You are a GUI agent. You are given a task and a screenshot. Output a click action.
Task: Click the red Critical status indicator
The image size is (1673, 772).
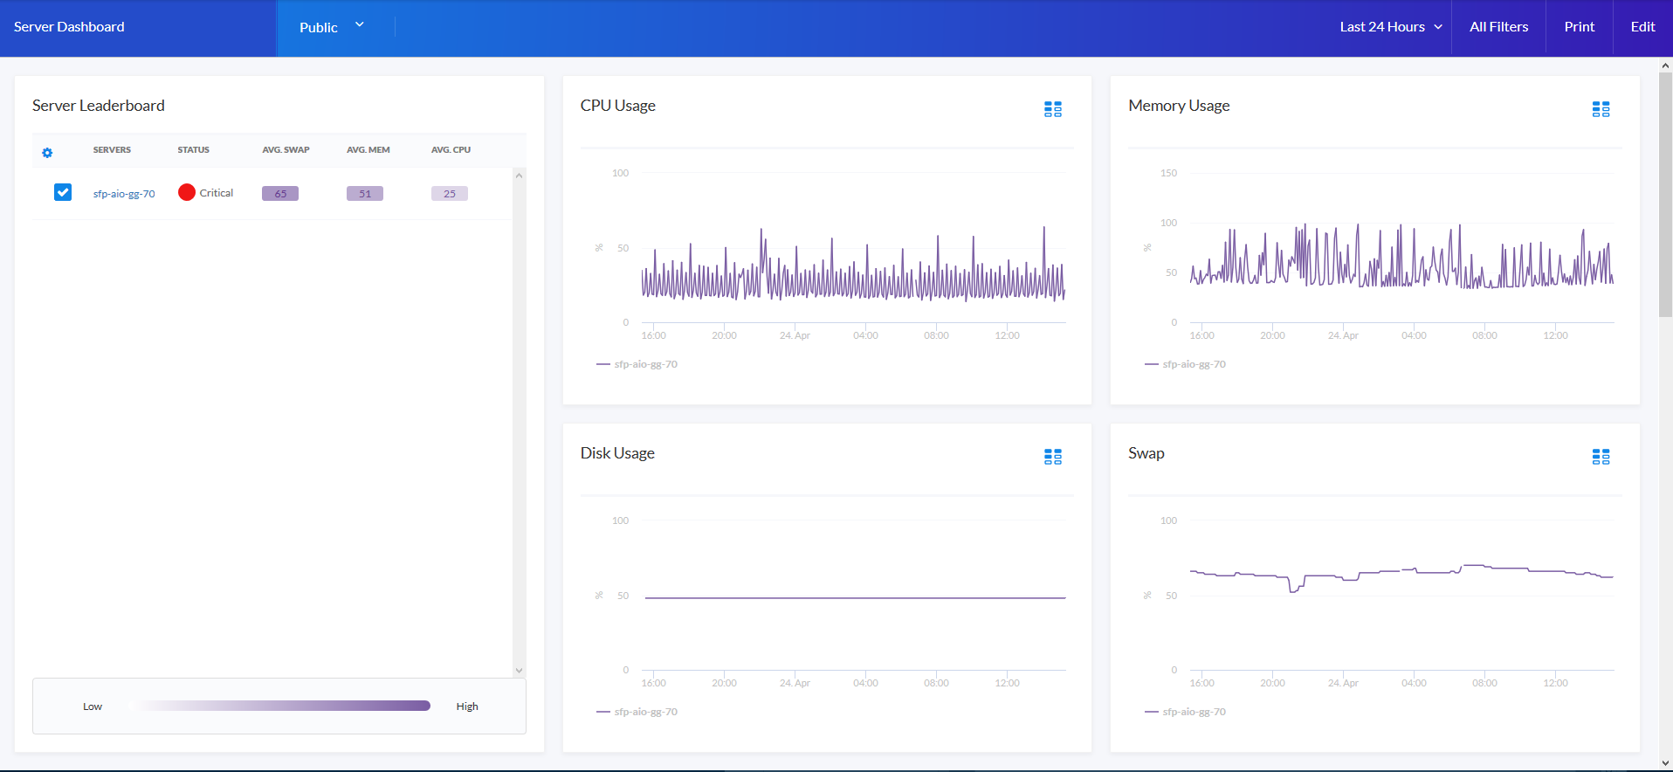(x=187, y=193)
